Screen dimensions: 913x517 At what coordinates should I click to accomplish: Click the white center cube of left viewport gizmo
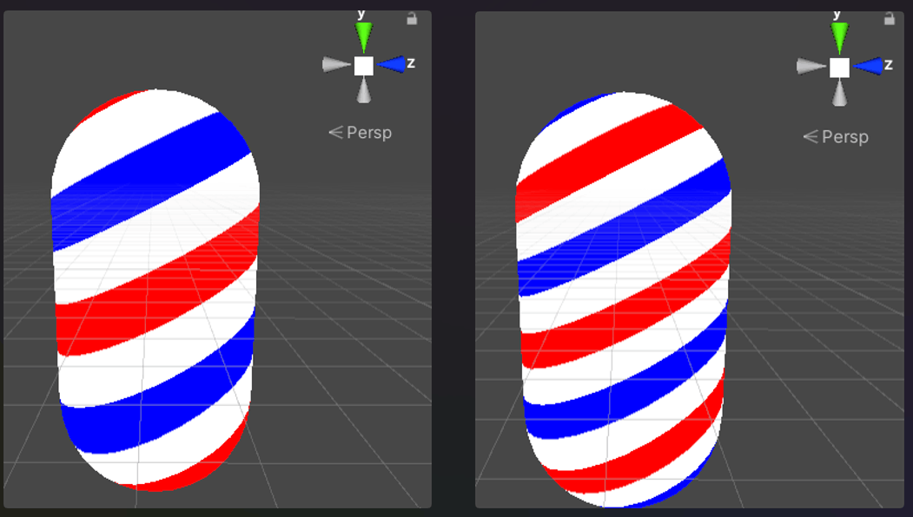coord(364,66)
